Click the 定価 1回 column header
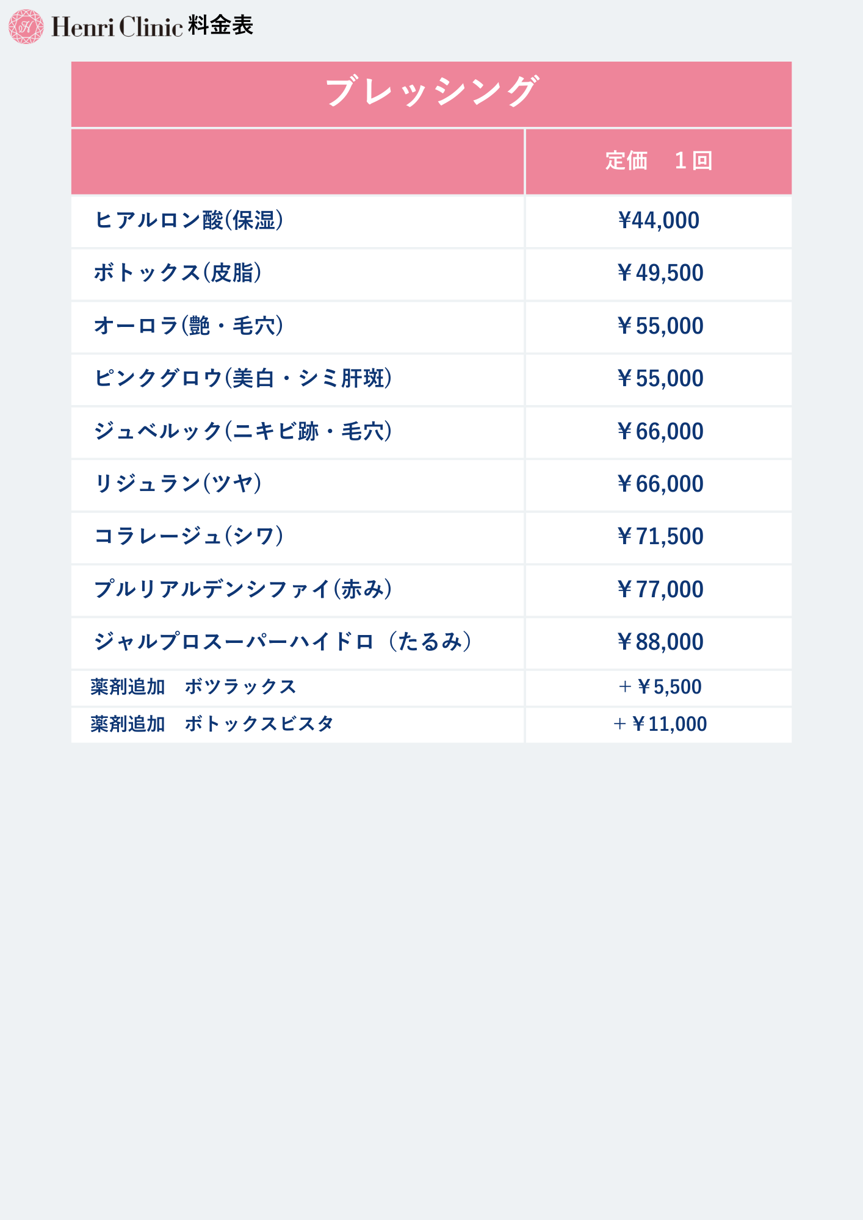The image size is (863, 1220). (x=658, y=161)
